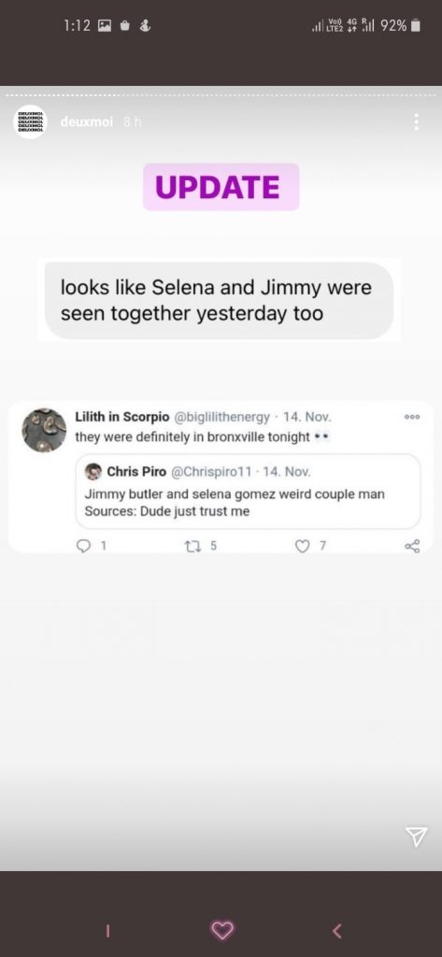Tap the deuxmoi profile picture
Screen dimensions: 442x957
click(30, 122)
